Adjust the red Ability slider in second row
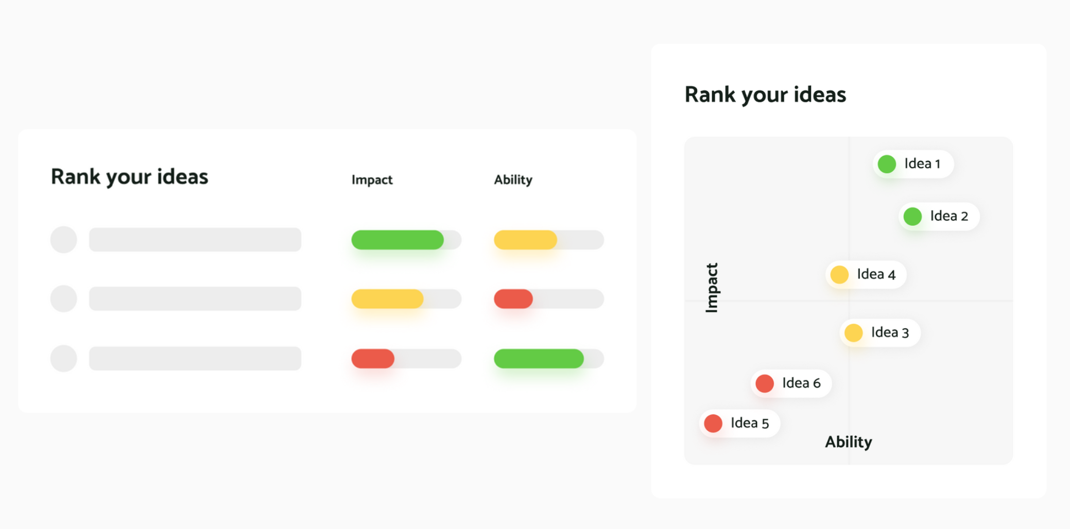The height and width of the screenshot is (529, 1070). (x=549, y=299)
